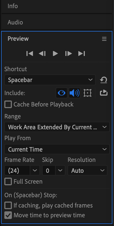Screen dimensions: 114x226
Task: Toggle the include audio speaker icon
Action: 74,93
